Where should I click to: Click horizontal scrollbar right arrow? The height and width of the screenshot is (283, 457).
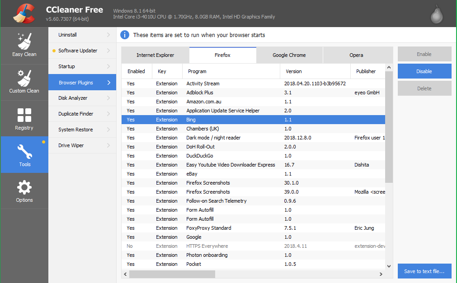tap(381, 274)
